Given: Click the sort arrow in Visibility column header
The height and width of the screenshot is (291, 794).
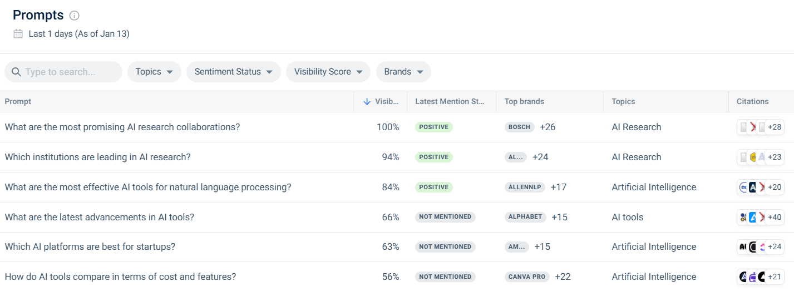Looking at the screenshot, I should coord(367,102).
